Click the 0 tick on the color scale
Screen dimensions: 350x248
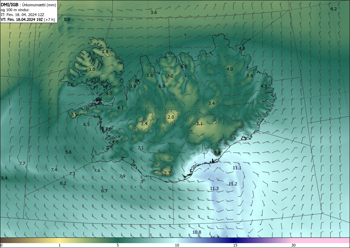1,245
